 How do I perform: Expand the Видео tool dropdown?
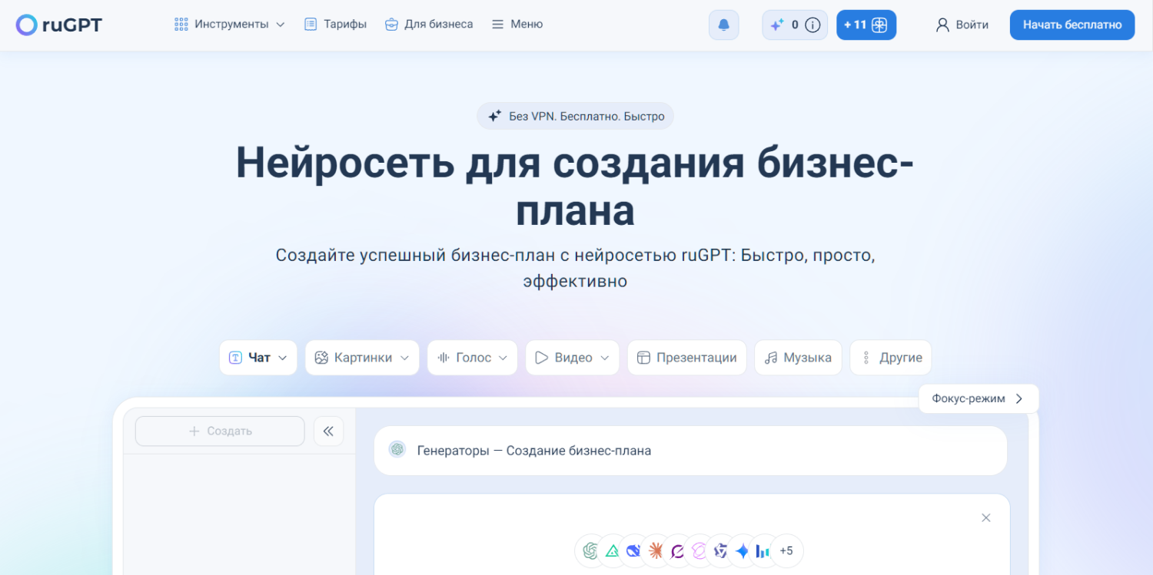[573, 358]
